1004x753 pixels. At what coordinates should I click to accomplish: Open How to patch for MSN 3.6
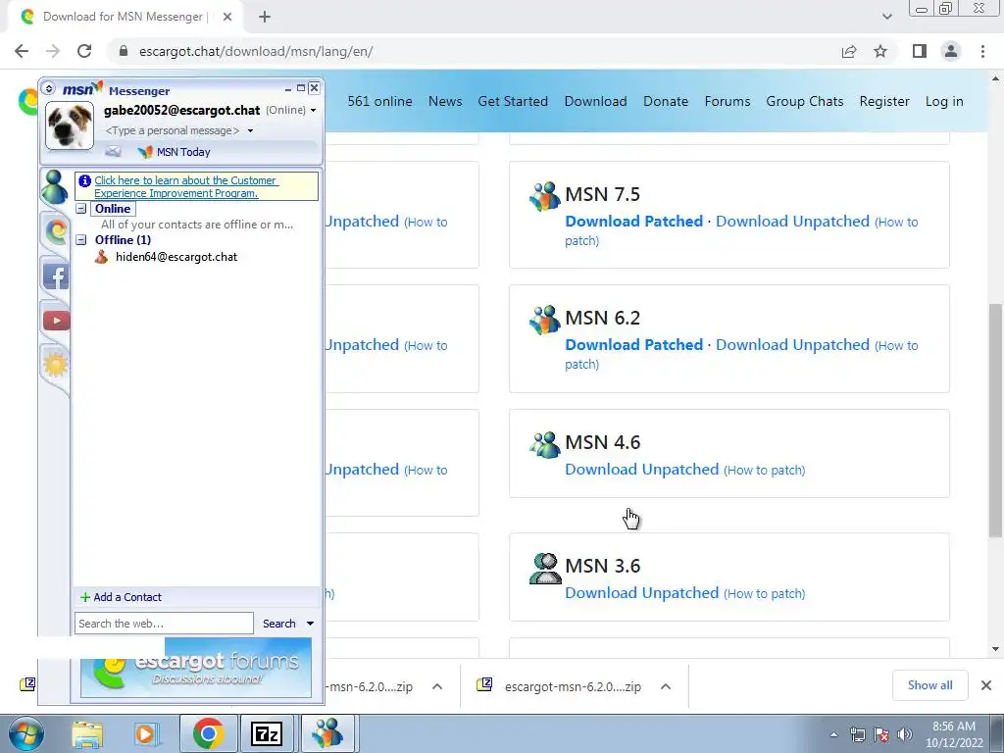pyautogui.click(x=765, y=593)
